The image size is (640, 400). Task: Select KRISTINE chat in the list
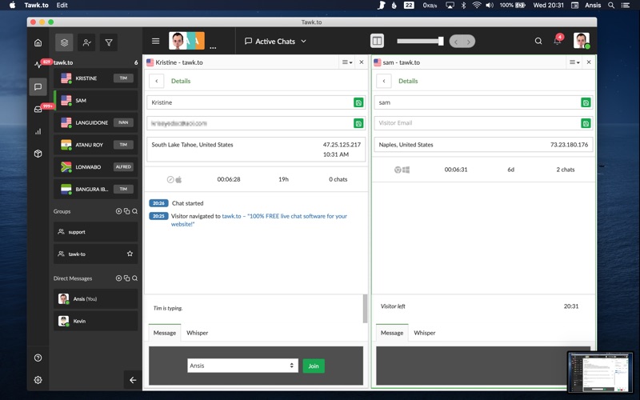(x=95, y=78)
